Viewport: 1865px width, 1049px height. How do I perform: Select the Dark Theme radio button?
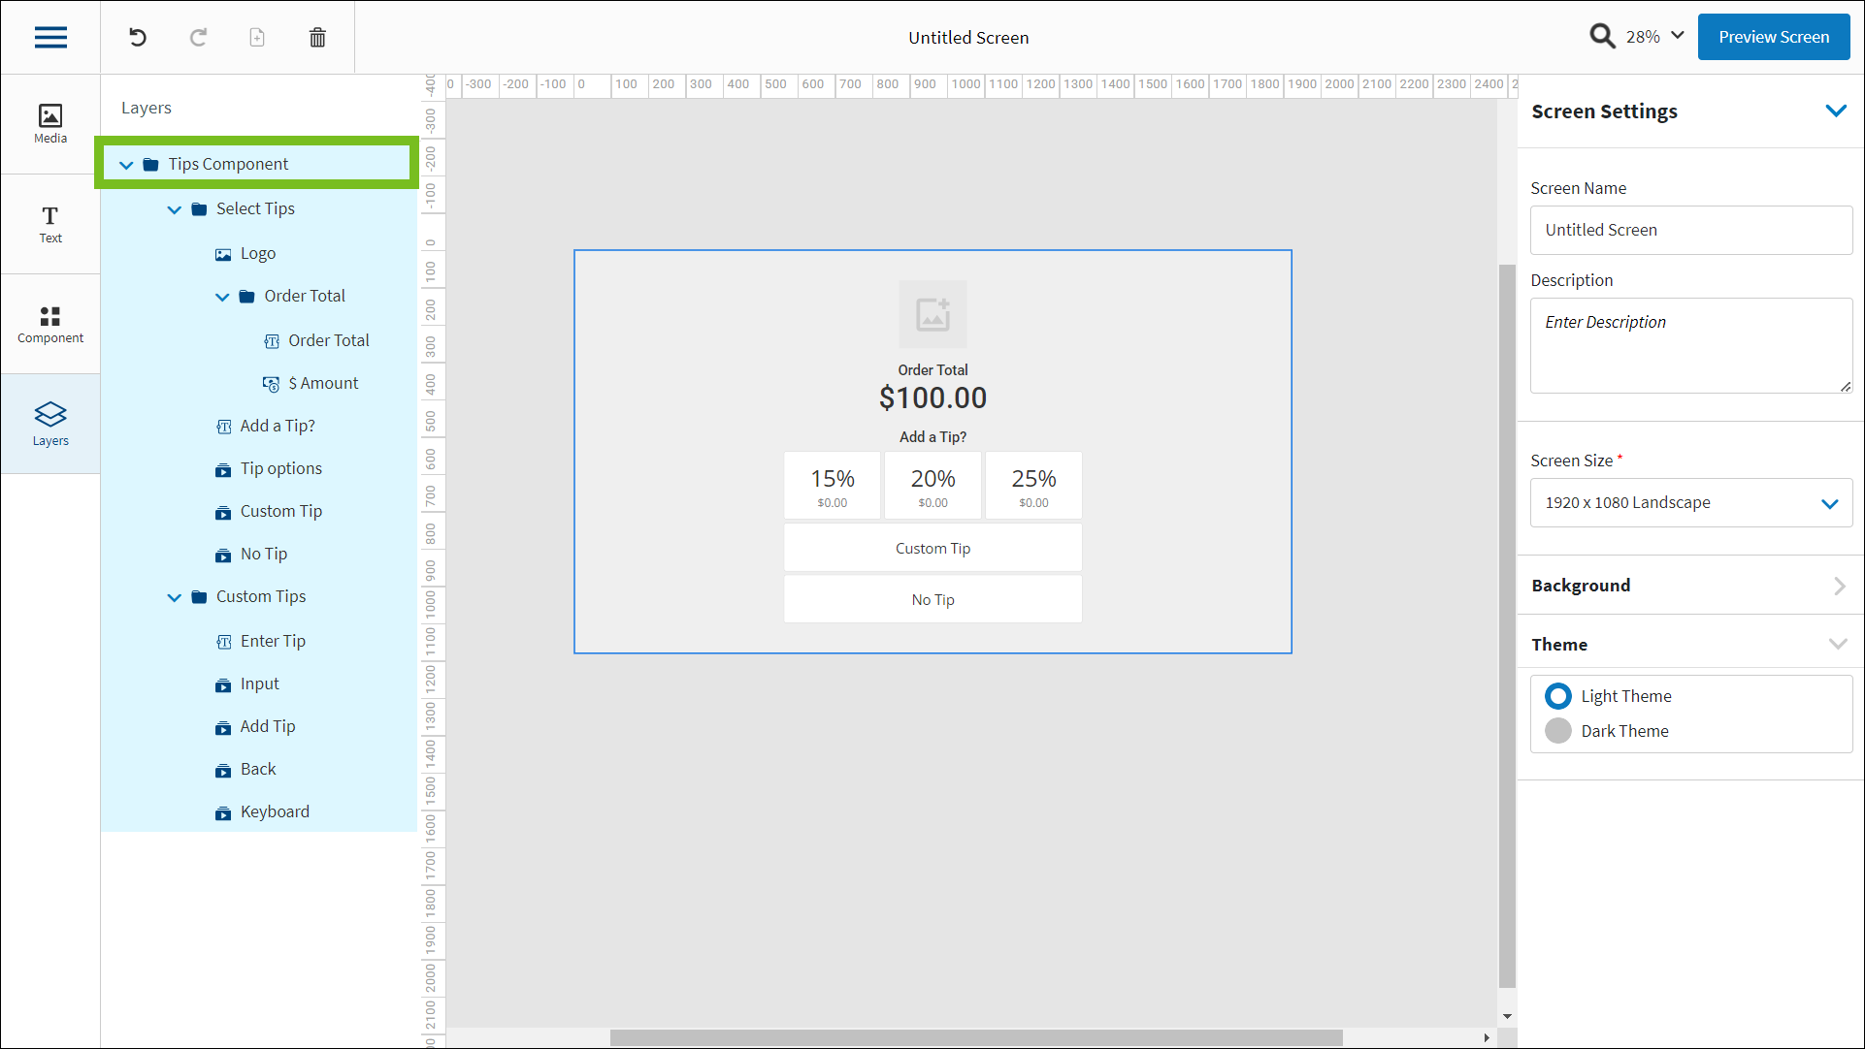coord(1558,731)
